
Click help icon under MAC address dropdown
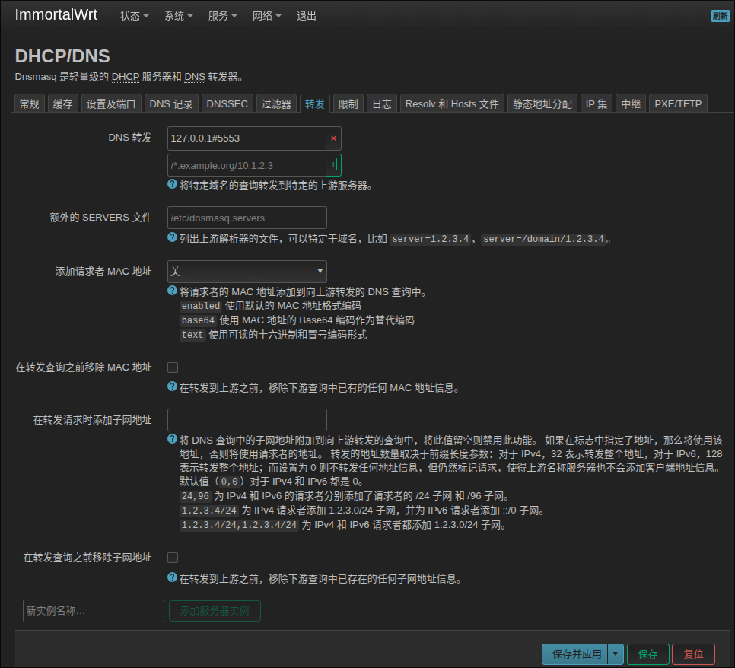pyautogui.click(x=173, y=291)
